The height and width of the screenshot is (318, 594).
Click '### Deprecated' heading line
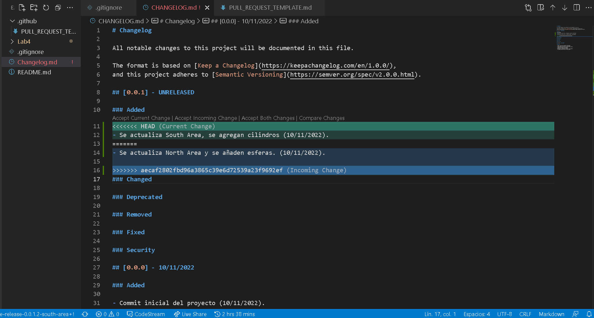(x=137, y=197)
